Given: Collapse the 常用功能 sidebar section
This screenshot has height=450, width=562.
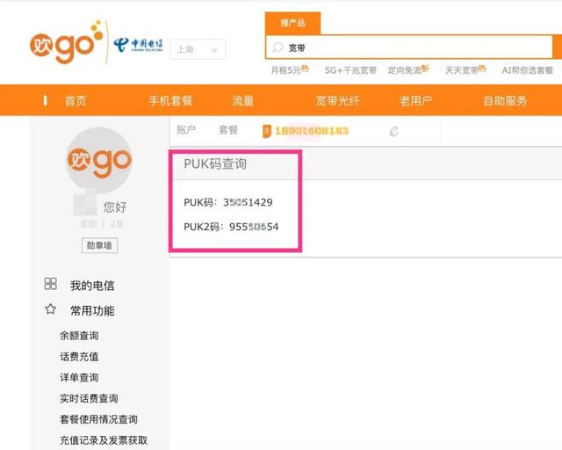Looking at the screenshot, I should [x=92, y=310].
